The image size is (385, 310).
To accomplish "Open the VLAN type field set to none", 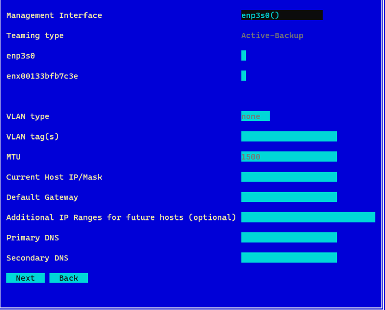I will (x=255, y=116).
